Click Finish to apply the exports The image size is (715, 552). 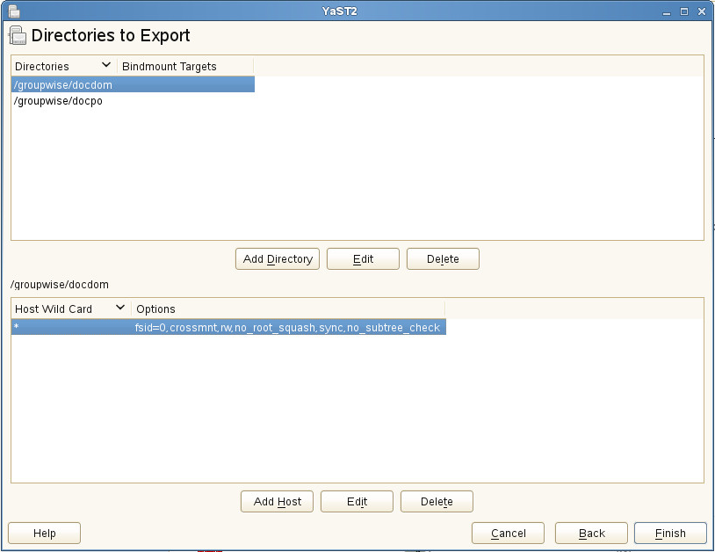coord(670,534)
